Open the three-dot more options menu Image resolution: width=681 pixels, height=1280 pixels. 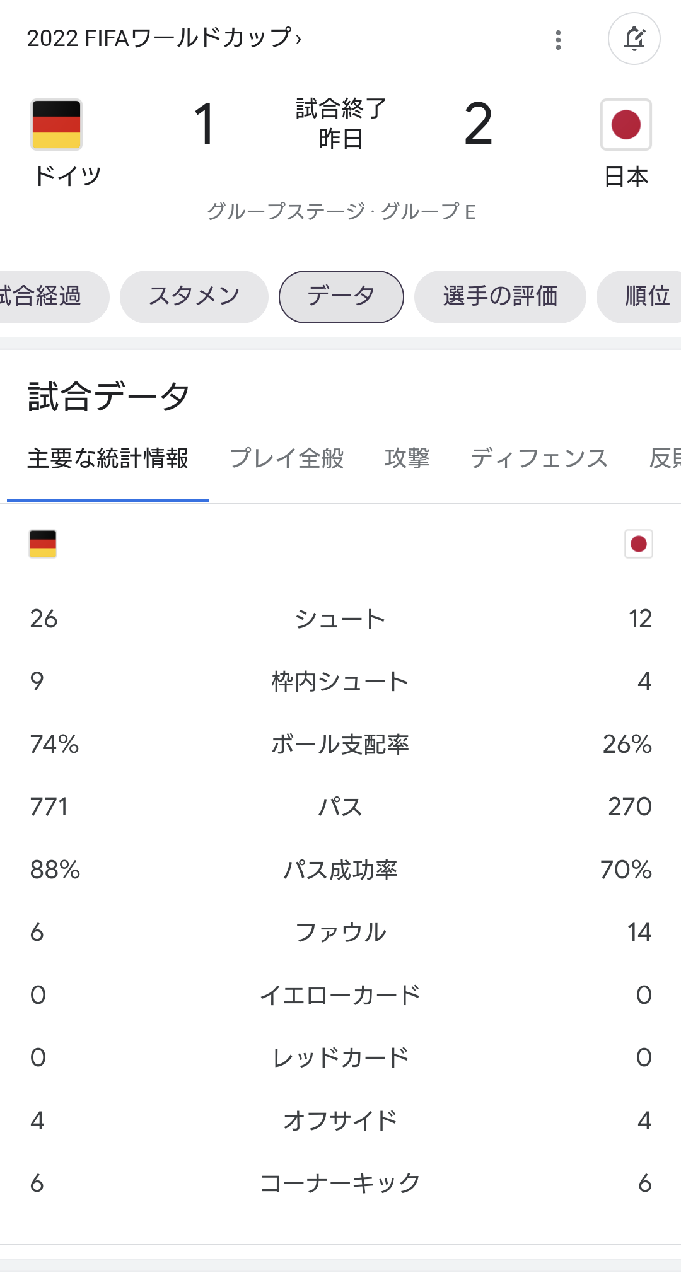tap(558, 40)
